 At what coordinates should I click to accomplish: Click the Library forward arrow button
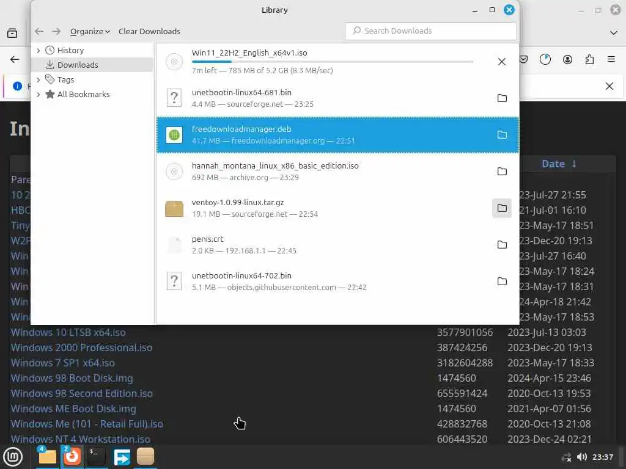point(56,31)
